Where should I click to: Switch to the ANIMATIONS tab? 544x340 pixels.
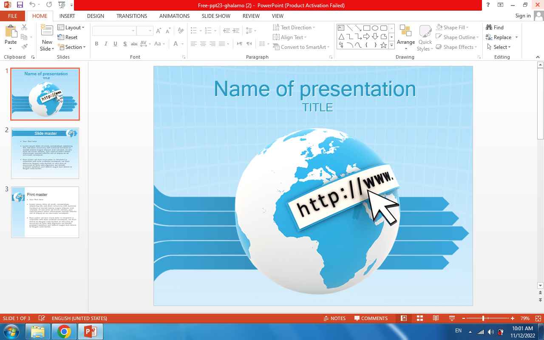click(x=174, y=16)
